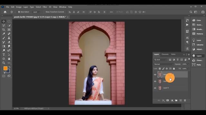The width and height of the screenshot is (206, 115).
Task: Select the Lasso tool
Action: 4,26
